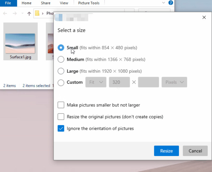The image size is (212, 172).
Task: Choose the Large size option
Action: [x=61, y=71]
